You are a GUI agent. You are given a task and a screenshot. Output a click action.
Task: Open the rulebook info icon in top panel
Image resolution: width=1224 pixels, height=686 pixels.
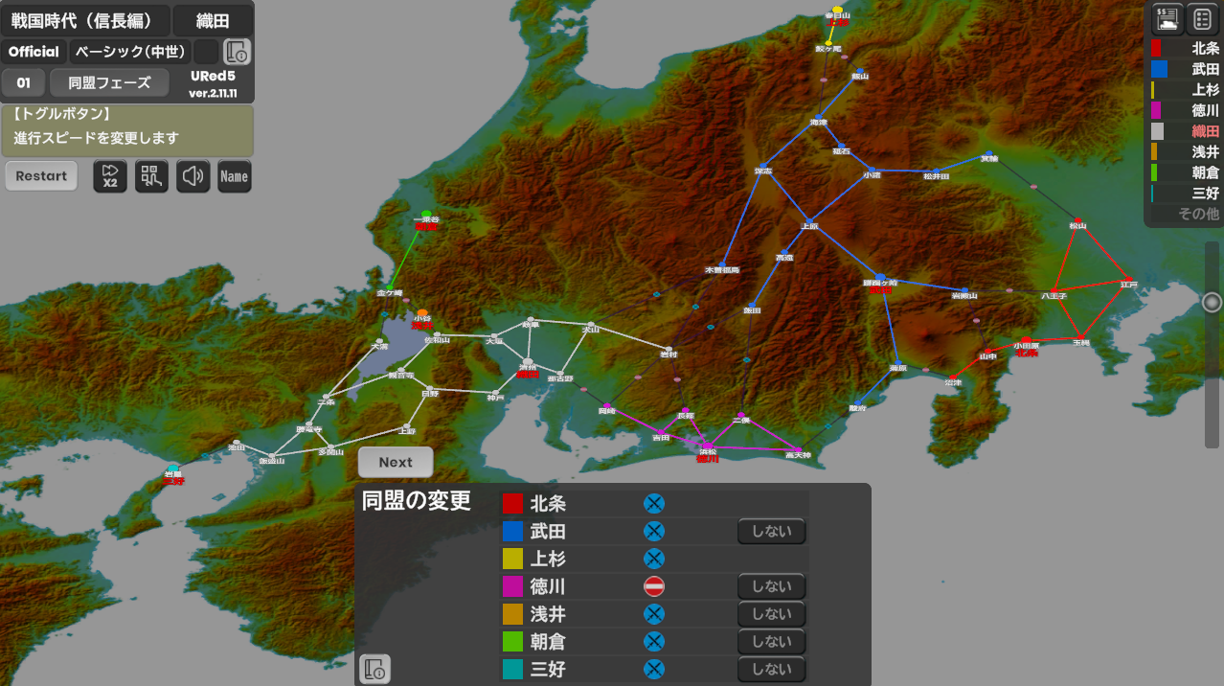click(237, 52)
